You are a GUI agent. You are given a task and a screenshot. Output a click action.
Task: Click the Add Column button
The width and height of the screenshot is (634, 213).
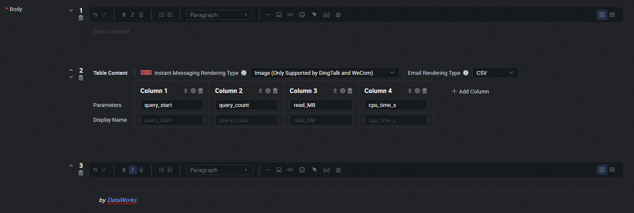[470, 91]
